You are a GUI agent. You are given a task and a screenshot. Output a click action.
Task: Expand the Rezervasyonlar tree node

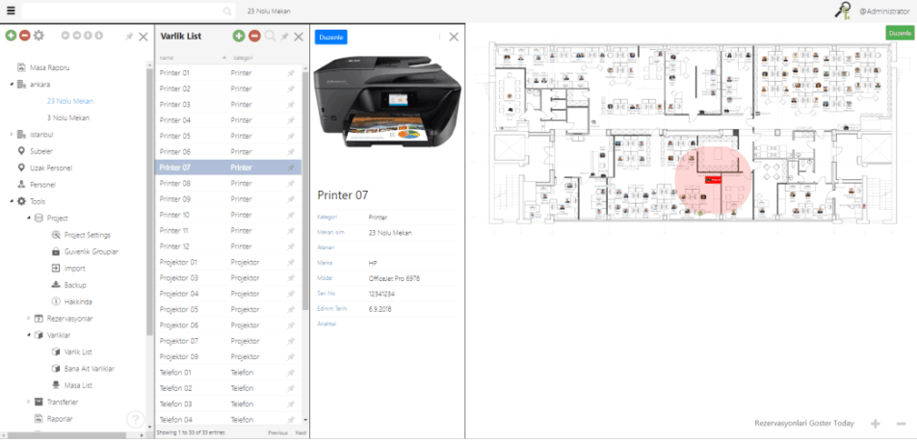tap(27, 319)
